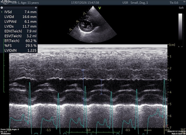Click the TIs 0.6 indicator

coord(174,3)
